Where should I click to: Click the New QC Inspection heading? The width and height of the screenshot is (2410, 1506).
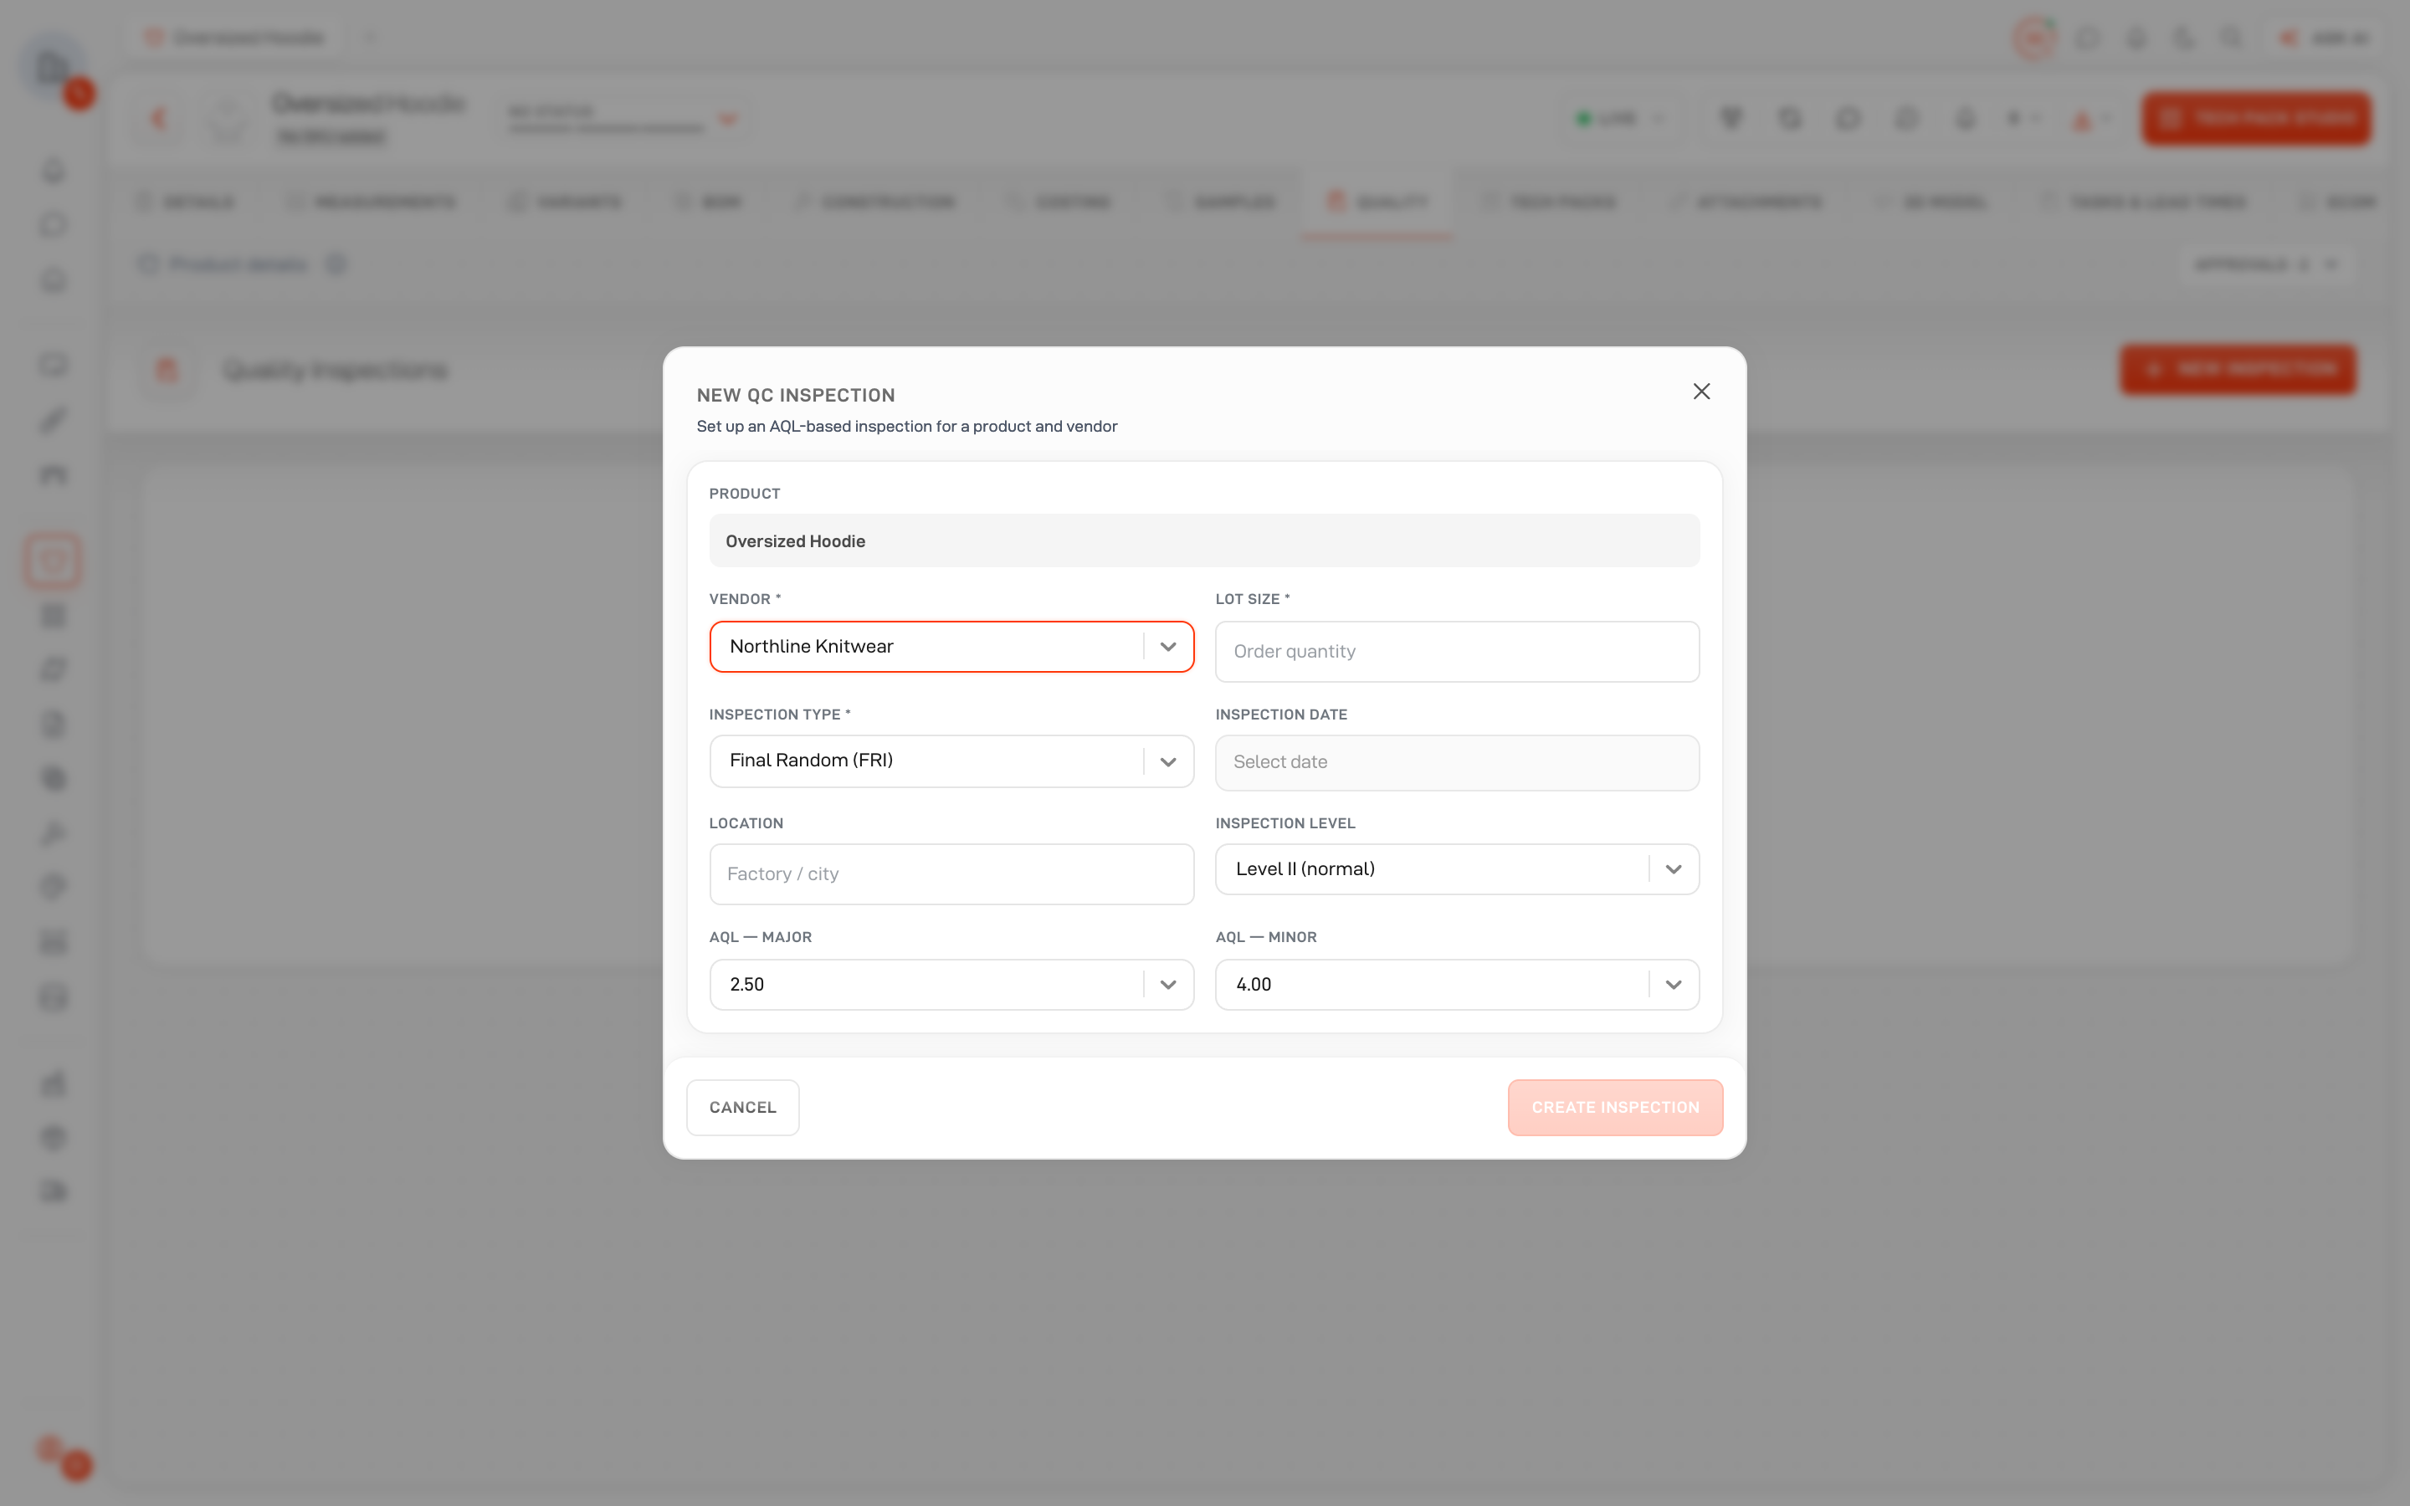[796, 396]
